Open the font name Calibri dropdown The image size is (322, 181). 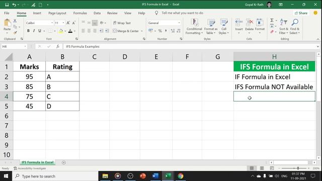52,23
